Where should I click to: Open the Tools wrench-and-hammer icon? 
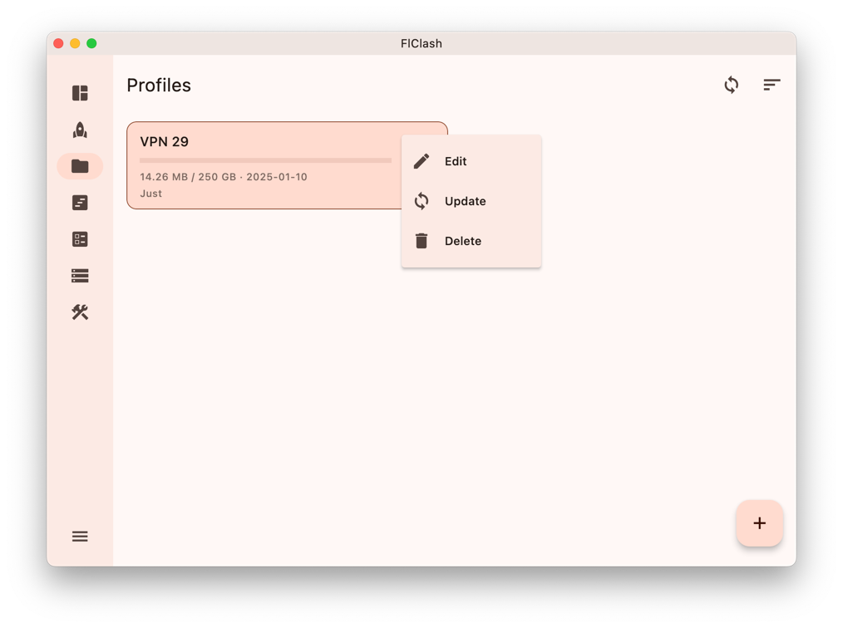click(80, 312)
